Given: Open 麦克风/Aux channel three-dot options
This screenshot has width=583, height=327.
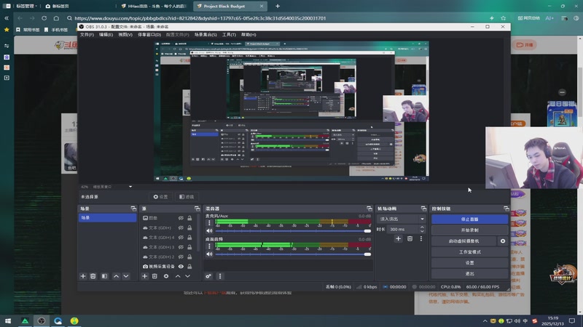Looking at the screenshot, I should [x=209, y=223].
